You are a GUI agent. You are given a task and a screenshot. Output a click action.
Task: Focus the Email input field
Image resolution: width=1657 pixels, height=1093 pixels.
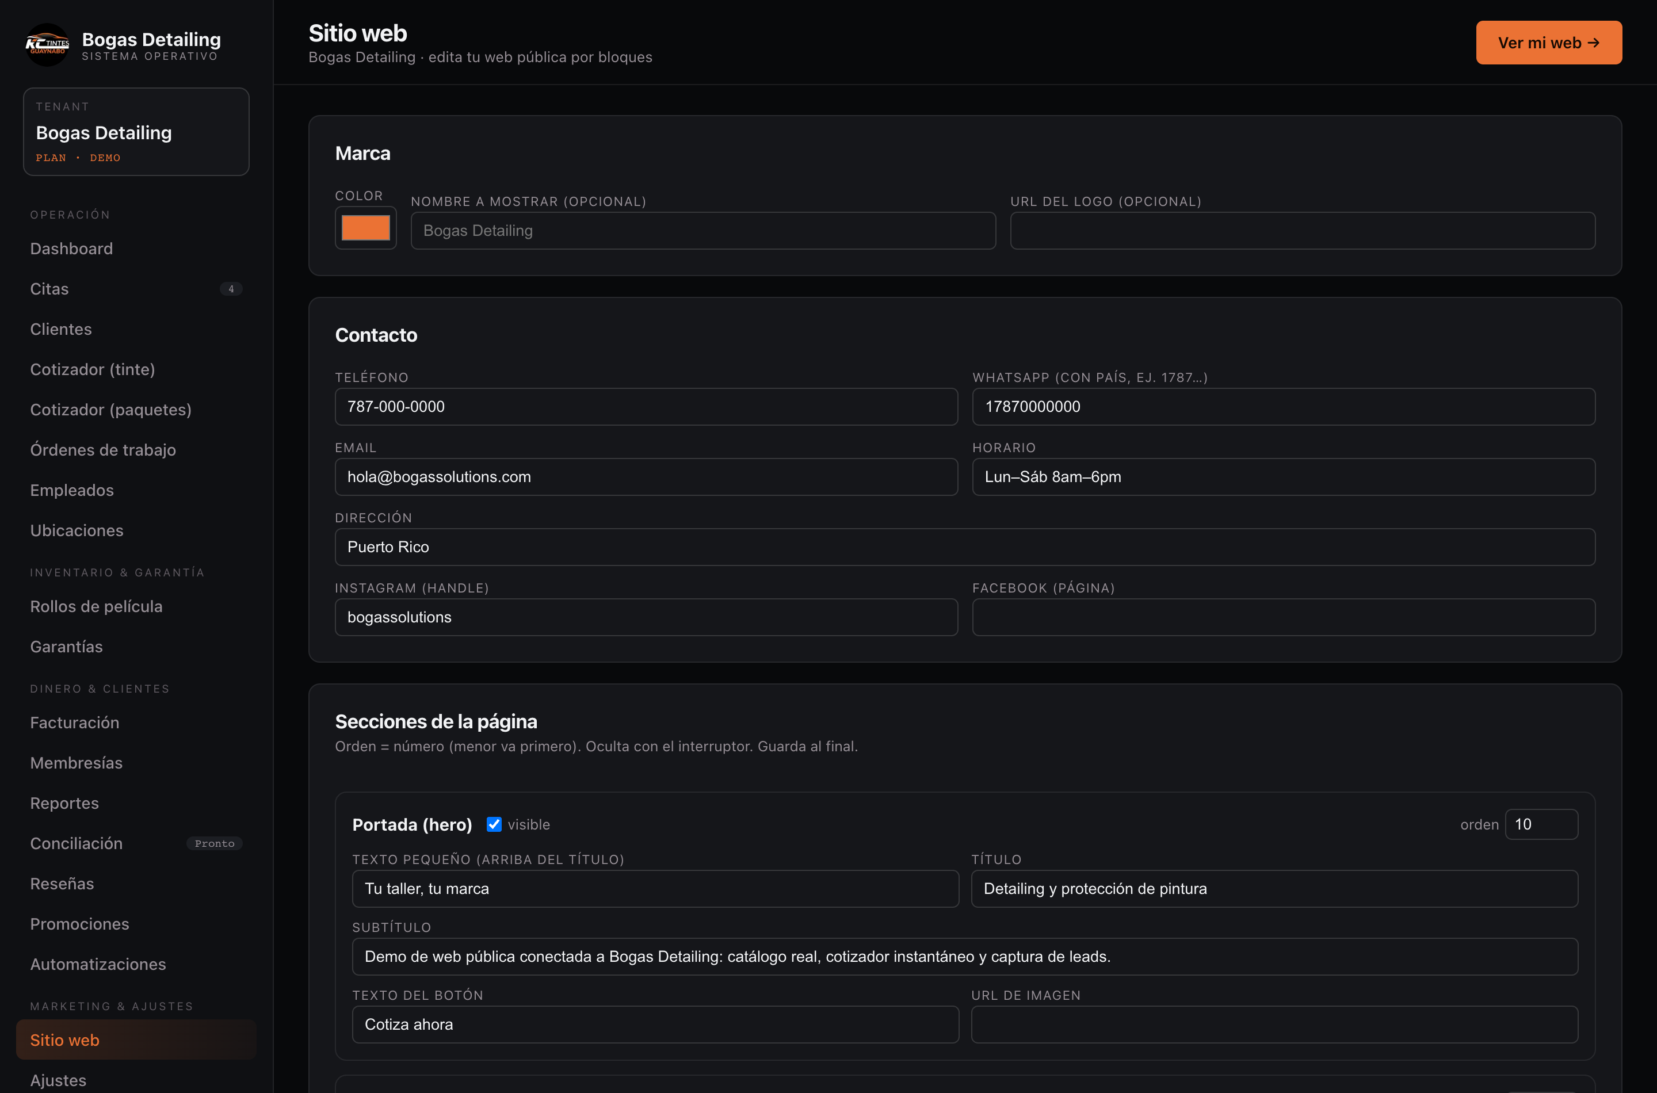[646, 477]
